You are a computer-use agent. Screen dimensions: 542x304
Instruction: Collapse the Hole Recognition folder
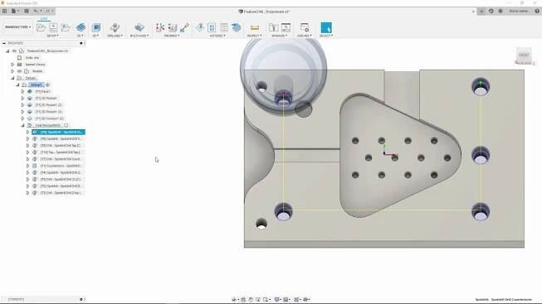point(22,125)
